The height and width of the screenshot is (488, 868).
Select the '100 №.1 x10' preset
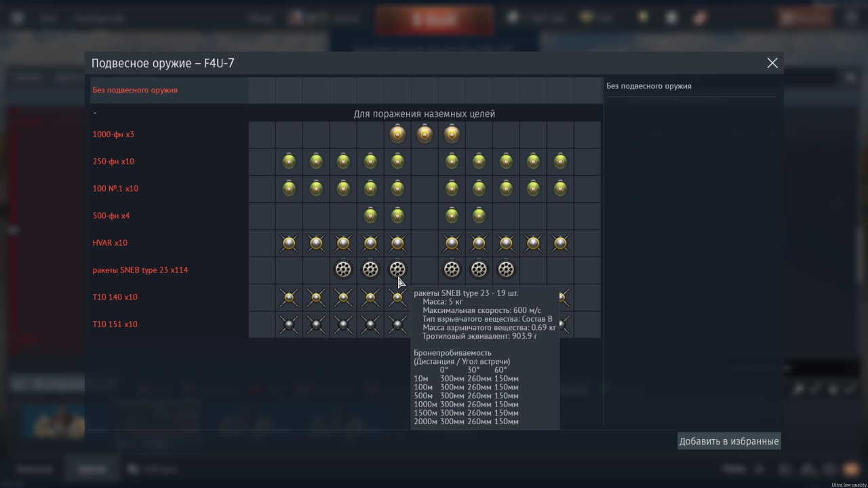[115, 189]
